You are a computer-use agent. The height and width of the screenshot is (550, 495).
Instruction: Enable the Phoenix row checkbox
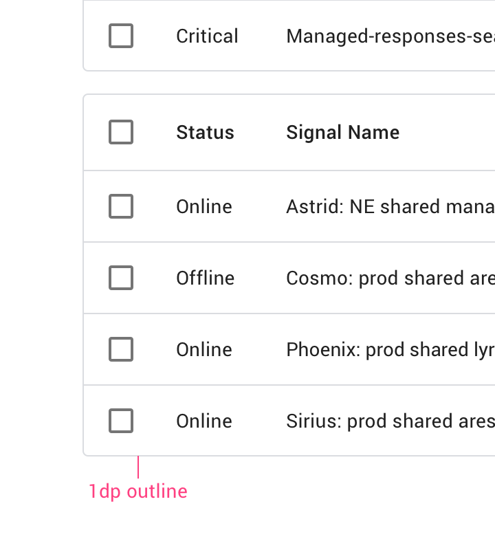(x=121, y=349)
